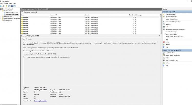Click Copy Custom View in Actions pane

pyautogui.click(x=171, y=34)
